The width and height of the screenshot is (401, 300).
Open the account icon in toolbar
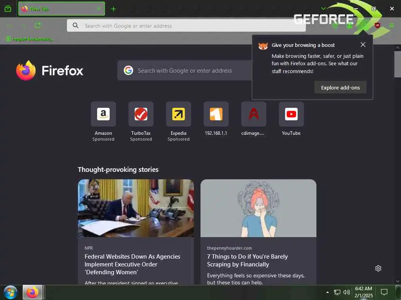coord(349,25)
